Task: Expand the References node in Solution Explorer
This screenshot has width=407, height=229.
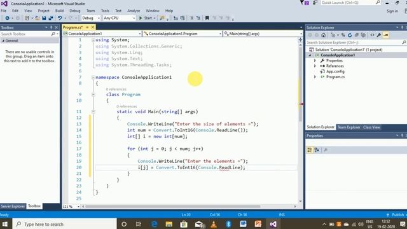Action: (315, 66)
